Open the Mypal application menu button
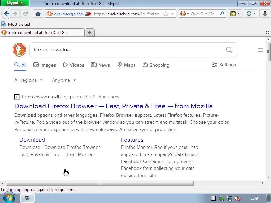 [15, 3]
